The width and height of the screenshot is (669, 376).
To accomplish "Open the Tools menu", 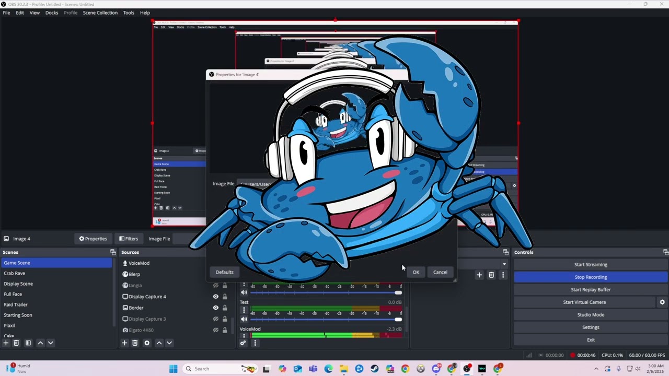I will pos(129,13).
